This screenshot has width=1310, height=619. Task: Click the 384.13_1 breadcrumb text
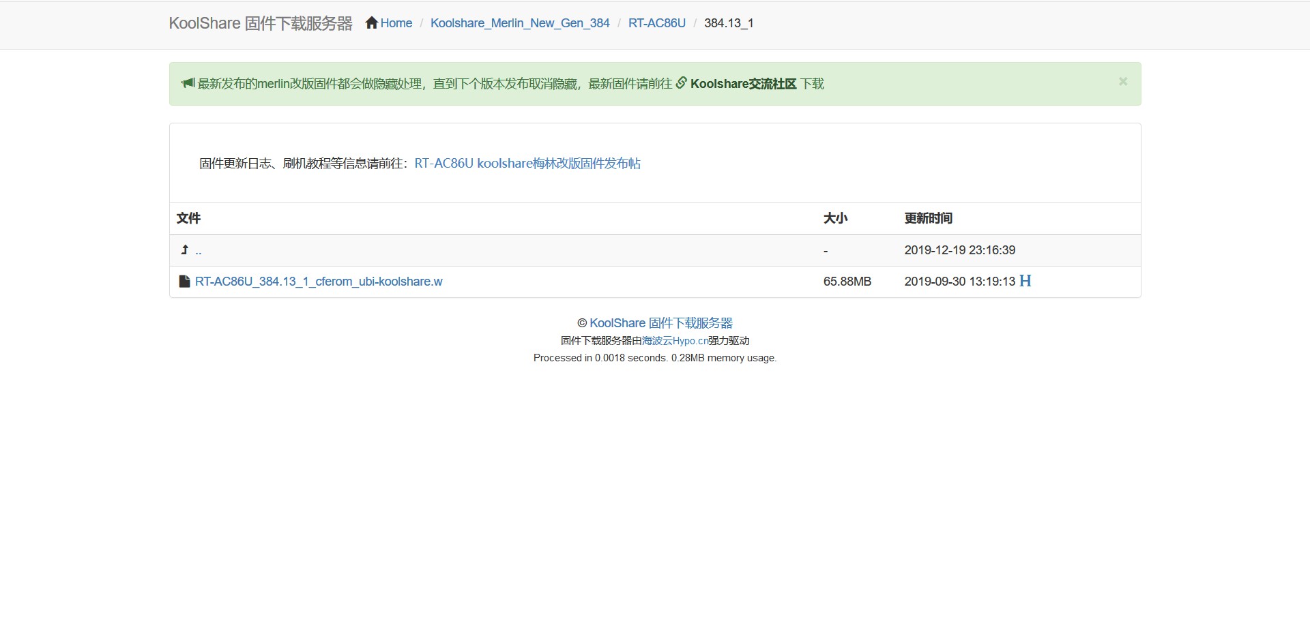pyautogui.click(x=729, y=23)
